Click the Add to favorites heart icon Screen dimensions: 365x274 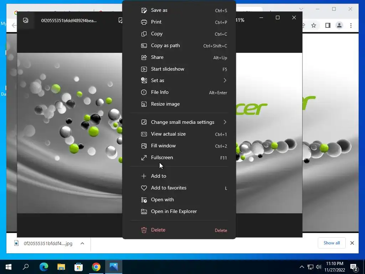(x=144, y=188)
